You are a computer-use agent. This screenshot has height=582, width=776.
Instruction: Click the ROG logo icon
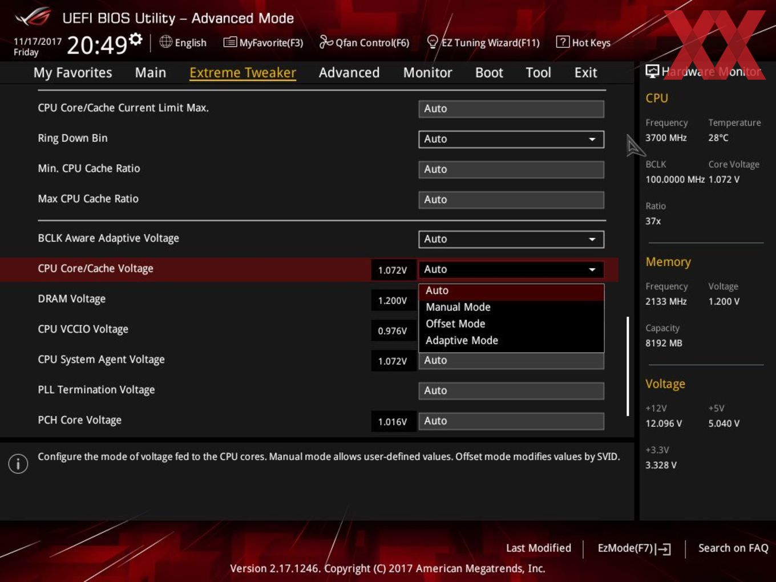(x=33, y=17)
